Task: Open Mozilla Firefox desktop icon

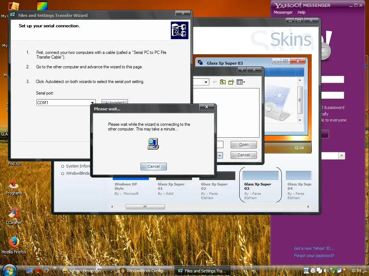Action: [x=14, y=245]
